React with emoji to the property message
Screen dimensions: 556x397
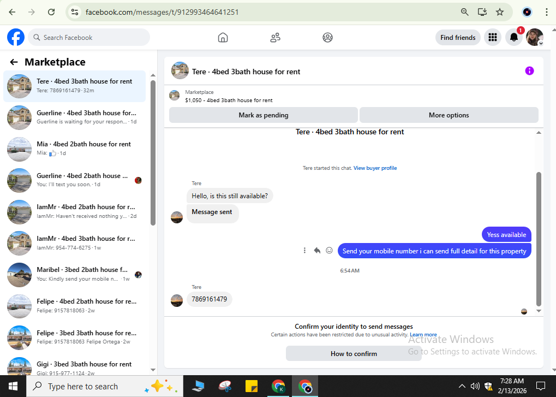(x=330, y=251)
